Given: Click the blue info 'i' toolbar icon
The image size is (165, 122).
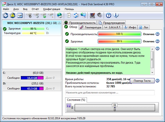Looking at the screenshot, I should click(x=116, y=15).
